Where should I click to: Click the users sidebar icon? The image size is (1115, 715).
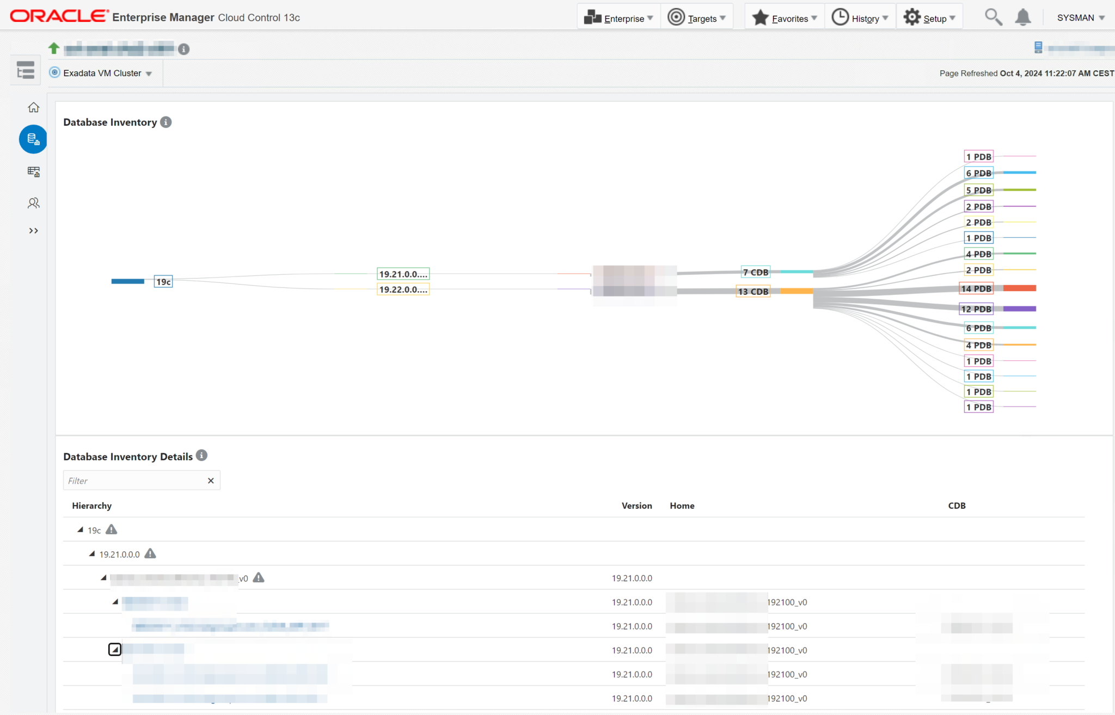(x=33, y=203)
